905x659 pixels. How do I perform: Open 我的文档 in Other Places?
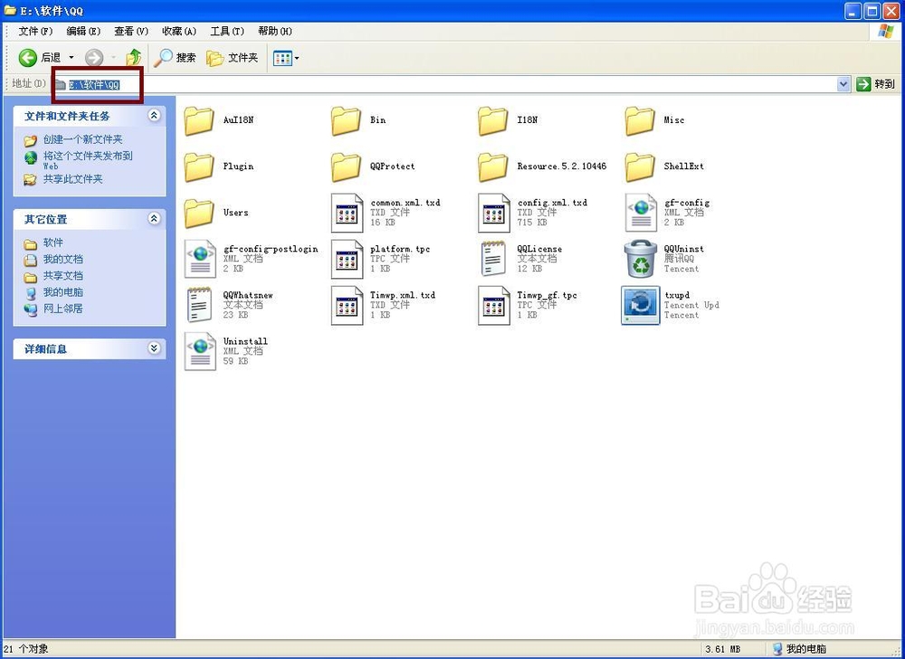click(x=63, y=259)
